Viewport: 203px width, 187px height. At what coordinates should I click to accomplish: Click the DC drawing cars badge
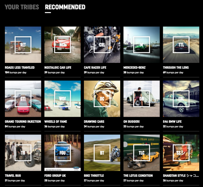pos(102,99)
